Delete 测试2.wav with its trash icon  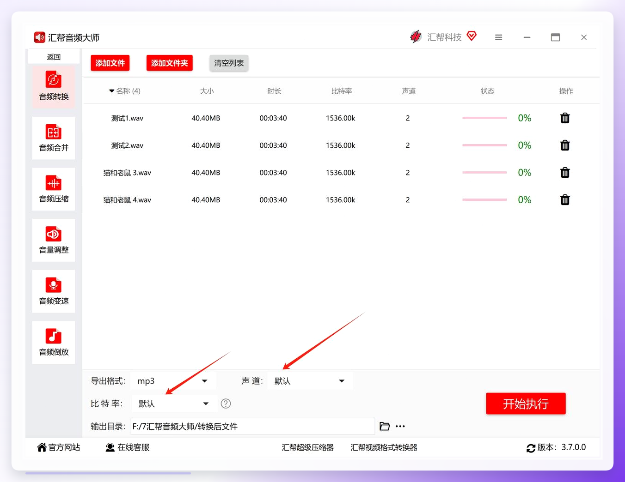565,145
